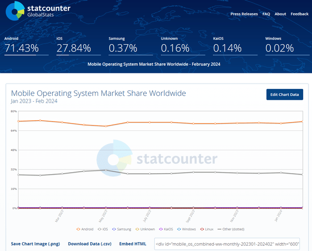Click the Jan 2024 axis label
The height and width of the screenshot is (251, 312).
coord(278,216)
